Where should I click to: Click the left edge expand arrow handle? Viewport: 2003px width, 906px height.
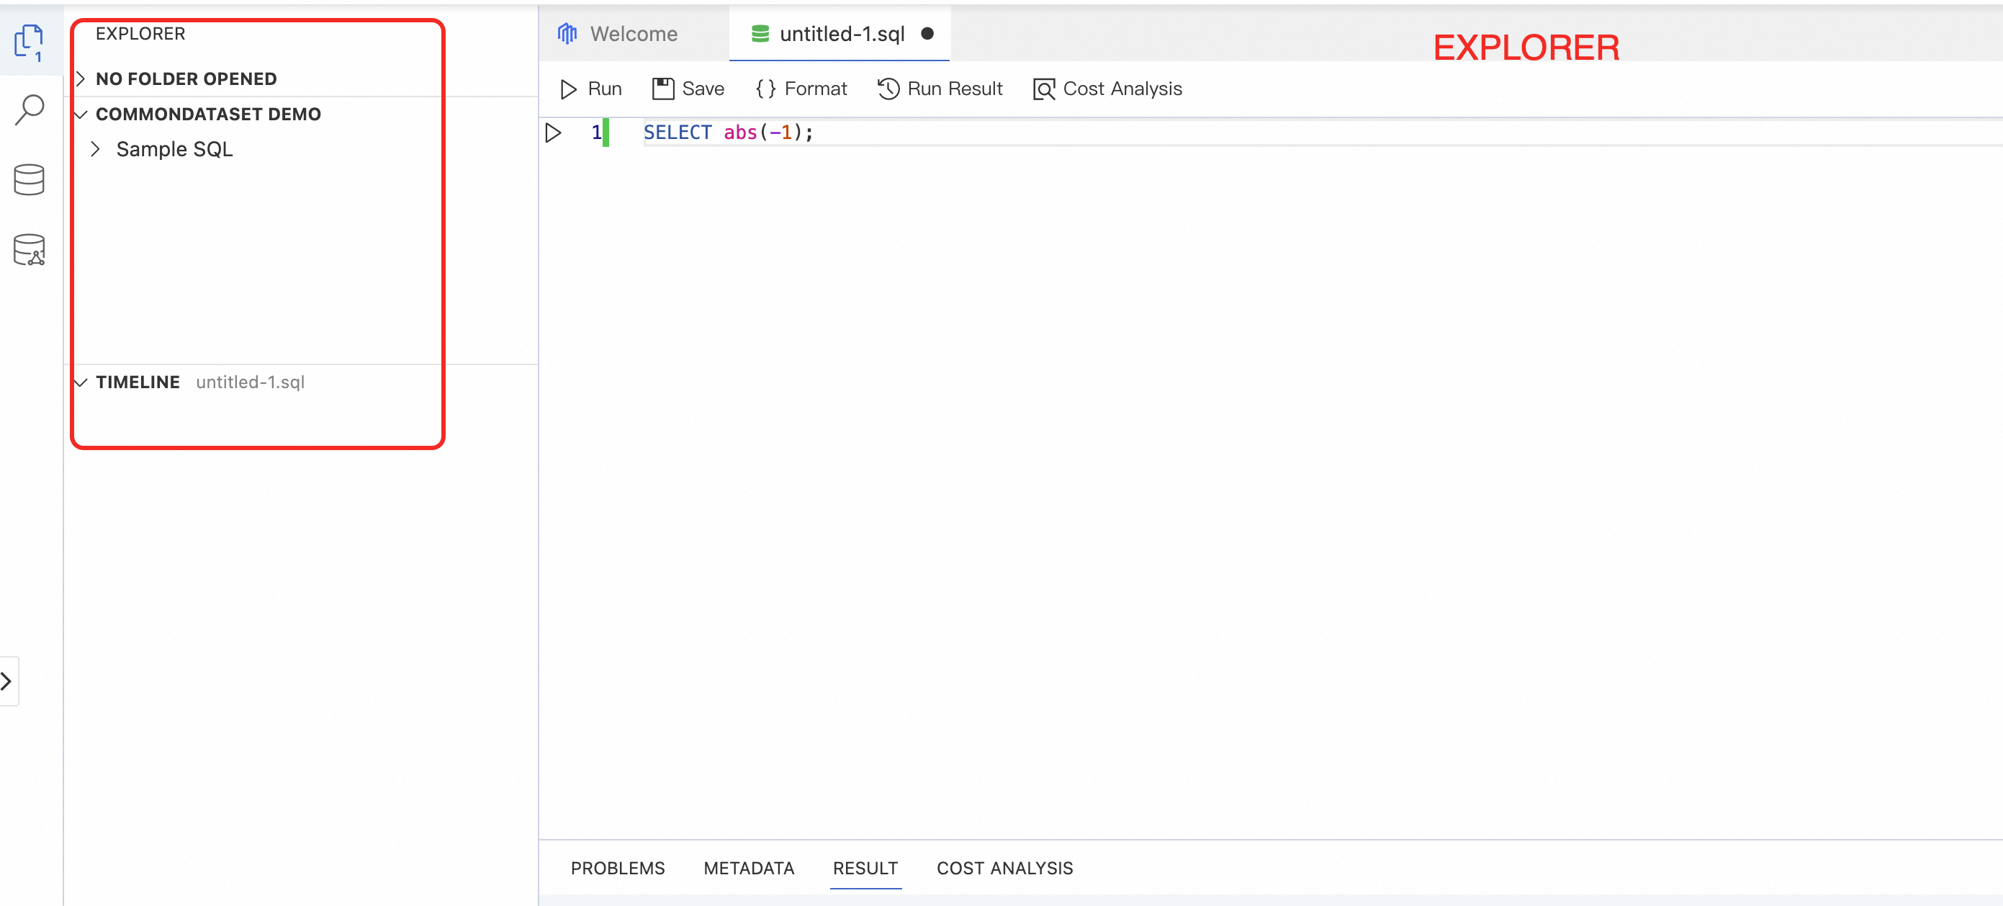click(7, 681)
